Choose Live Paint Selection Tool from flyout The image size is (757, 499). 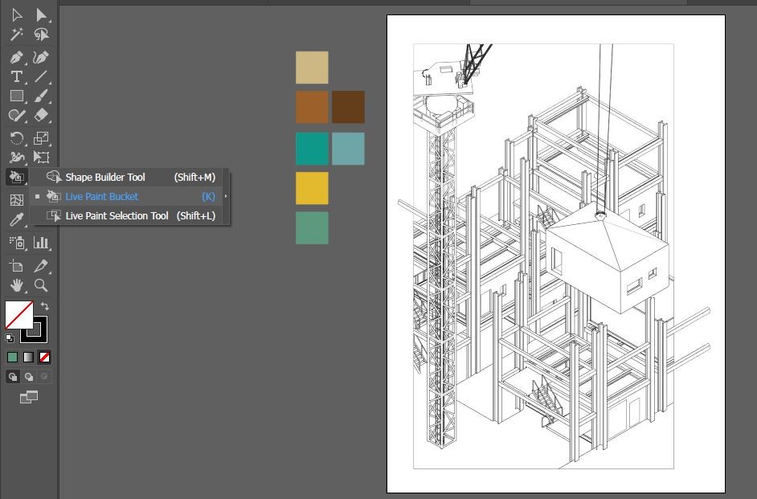click(117, 216)
